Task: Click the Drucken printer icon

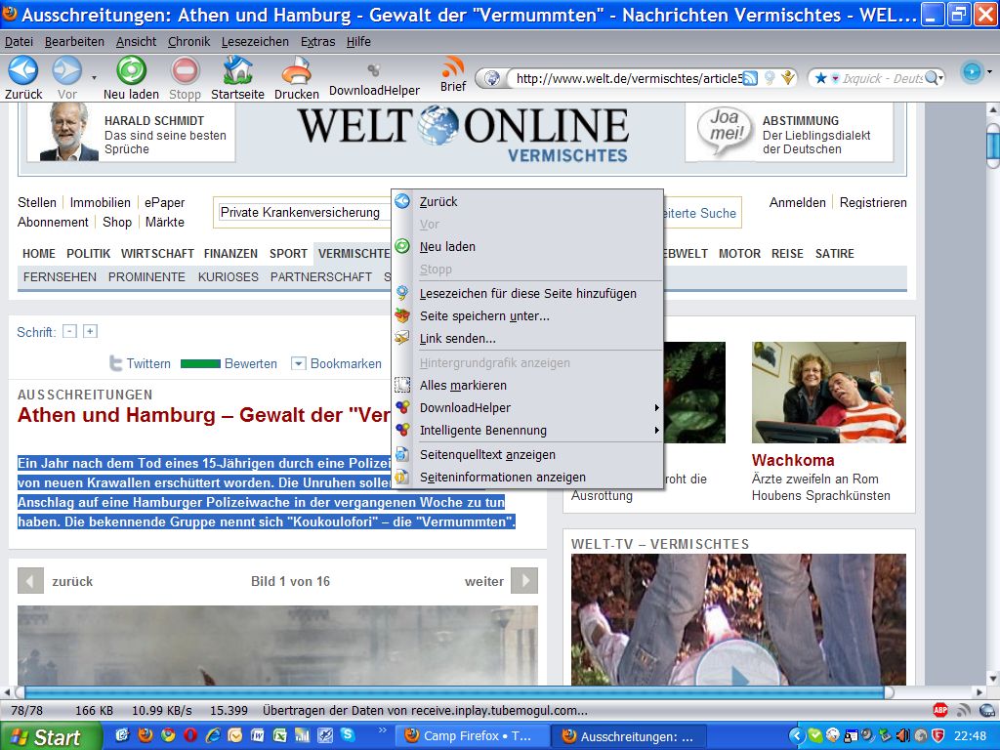Action: pyautogui.click(x=296, y=71)
